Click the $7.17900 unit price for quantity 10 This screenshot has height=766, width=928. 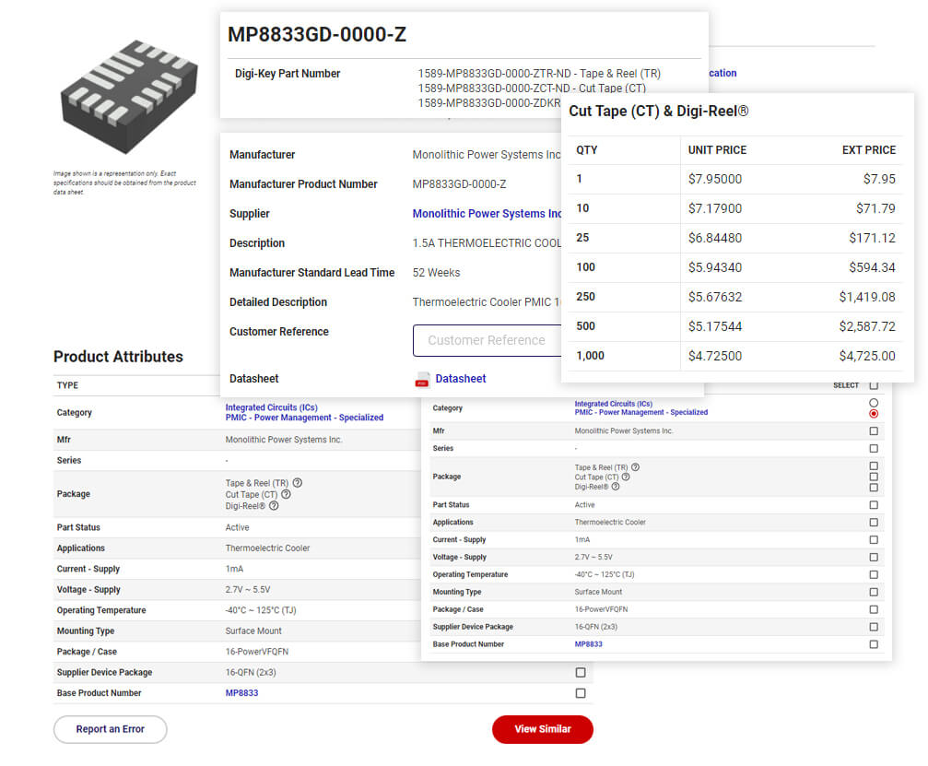715,208
